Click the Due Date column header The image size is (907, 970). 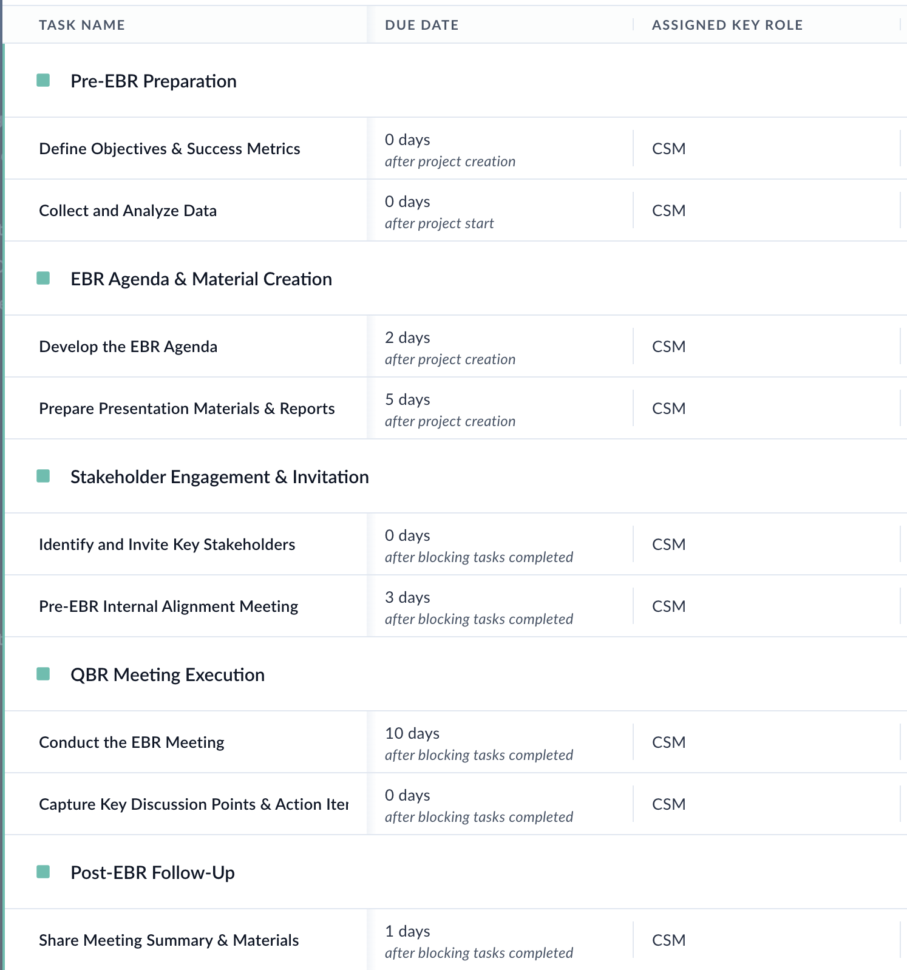pyautogui.click(x=421, y=25)
